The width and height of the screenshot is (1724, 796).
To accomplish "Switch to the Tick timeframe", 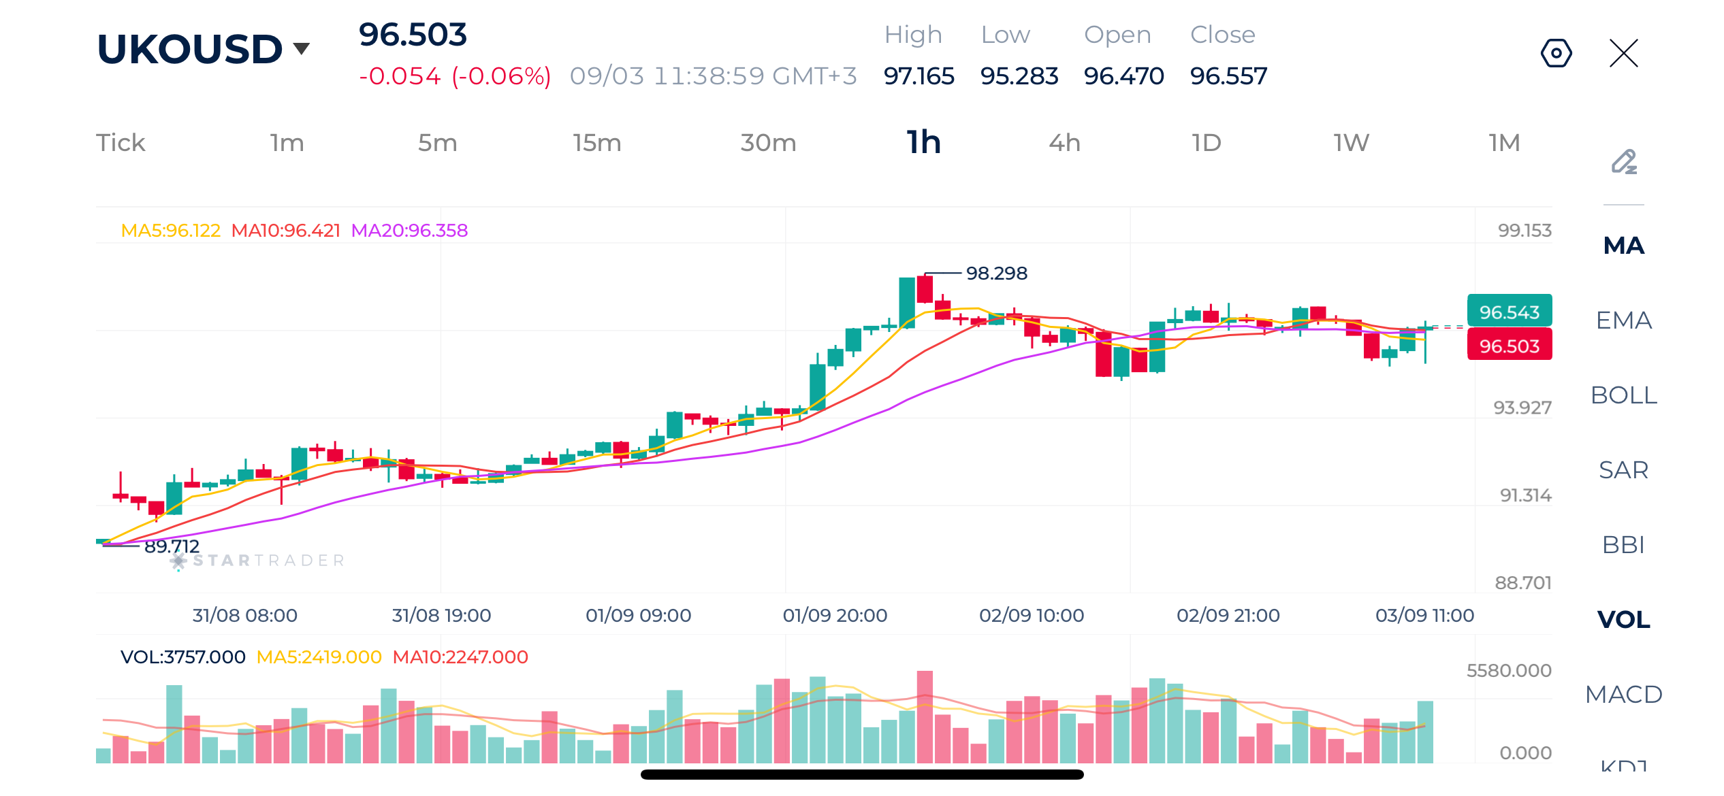I will point(121,143).
